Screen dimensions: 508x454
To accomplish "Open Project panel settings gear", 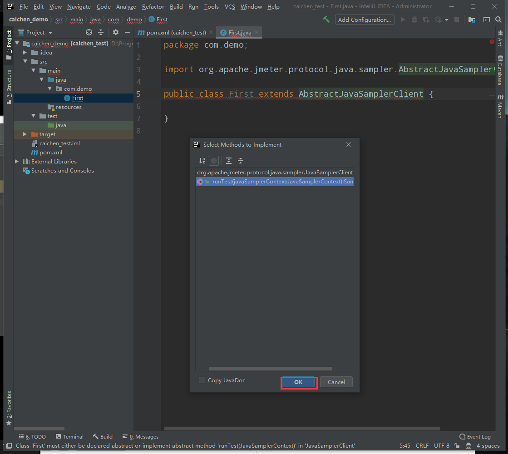I will coord(116,32).
